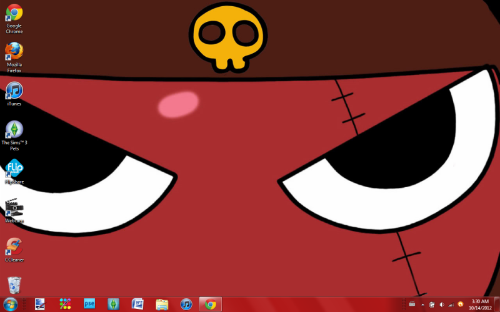Select the CCleaner desktop shortcut
Screen dimensions: 500x312
click(x=14, y=250)
